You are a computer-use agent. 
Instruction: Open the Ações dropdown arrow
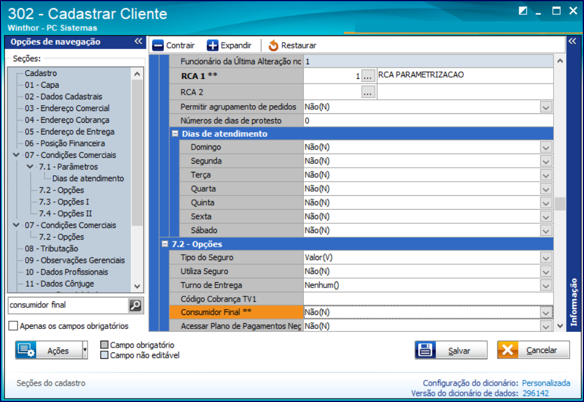[85, 350]
